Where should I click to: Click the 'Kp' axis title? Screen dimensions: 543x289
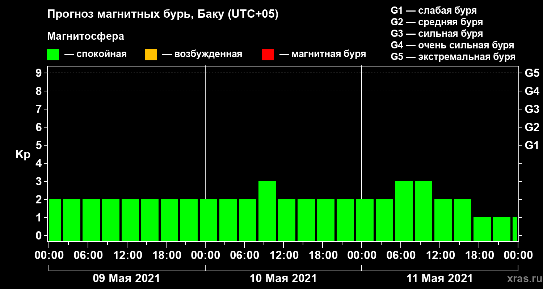click(23, 155)
